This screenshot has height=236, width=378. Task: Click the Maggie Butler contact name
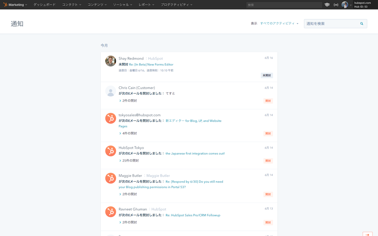[130, 176]
